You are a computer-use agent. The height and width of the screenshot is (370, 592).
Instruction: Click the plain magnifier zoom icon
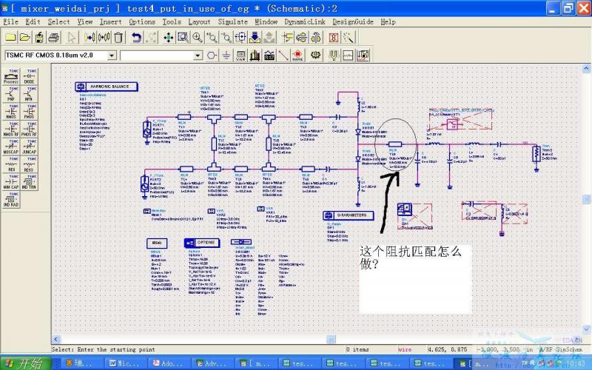tap(197, 38)
